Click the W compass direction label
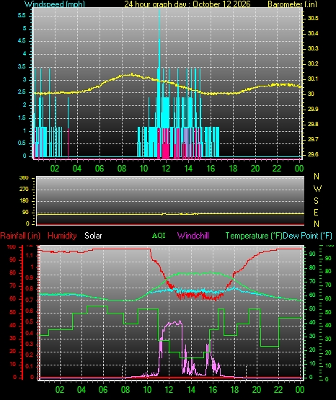 point(317,189)
